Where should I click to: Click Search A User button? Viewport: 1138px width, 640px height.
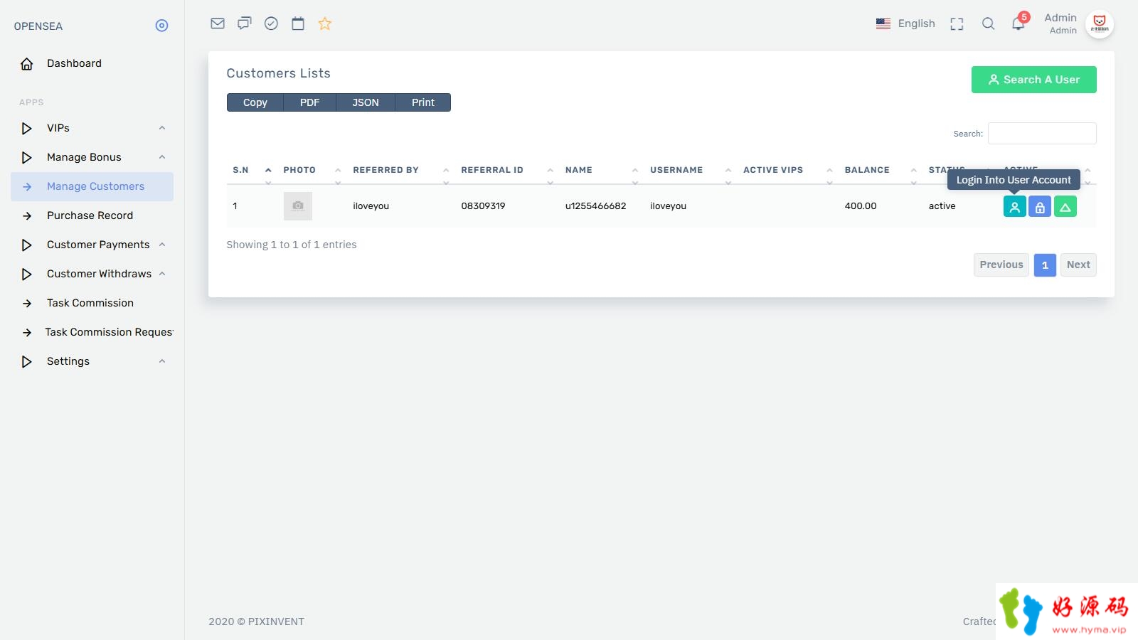click(x=1033, y=80)
